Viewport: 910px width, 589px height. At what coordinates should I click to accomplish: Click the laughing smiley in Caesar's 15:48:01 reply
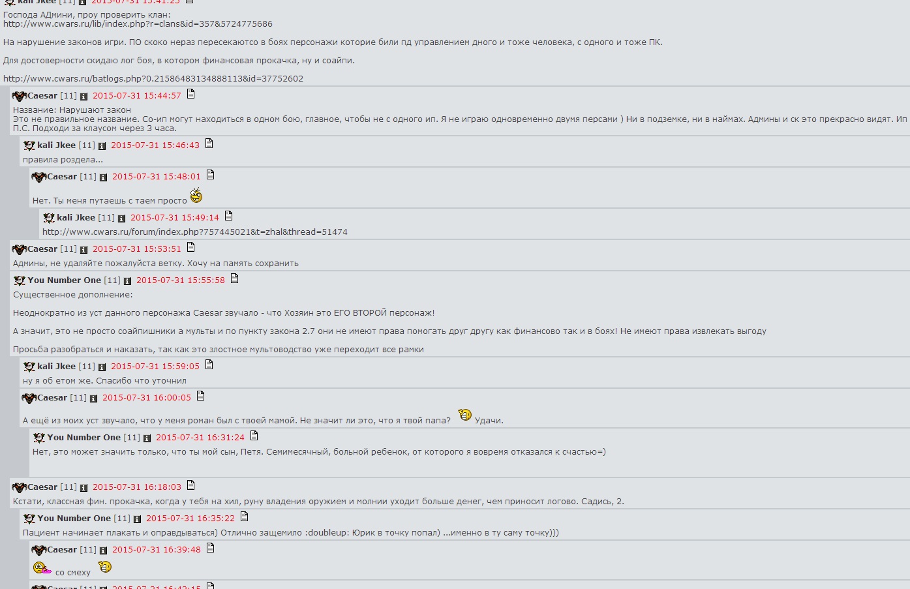[196, 196]
